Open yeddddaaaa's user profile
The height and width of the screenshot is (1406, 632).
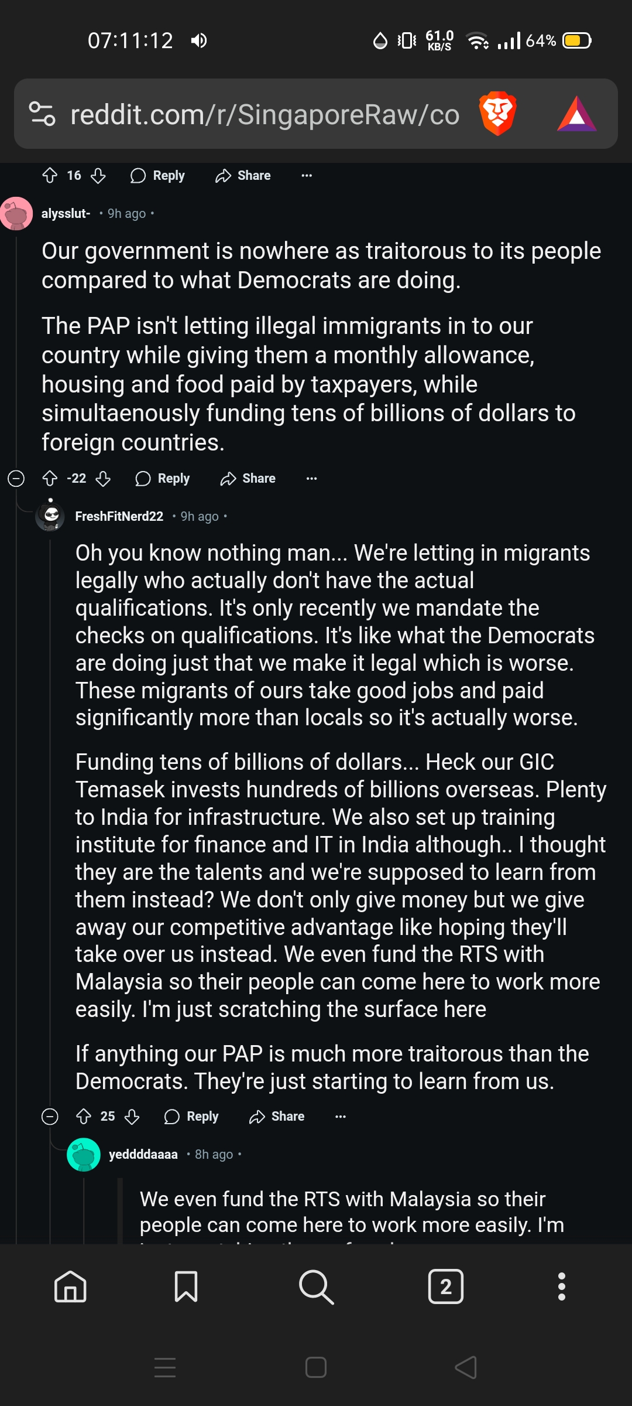click(x=143, y=1154)
